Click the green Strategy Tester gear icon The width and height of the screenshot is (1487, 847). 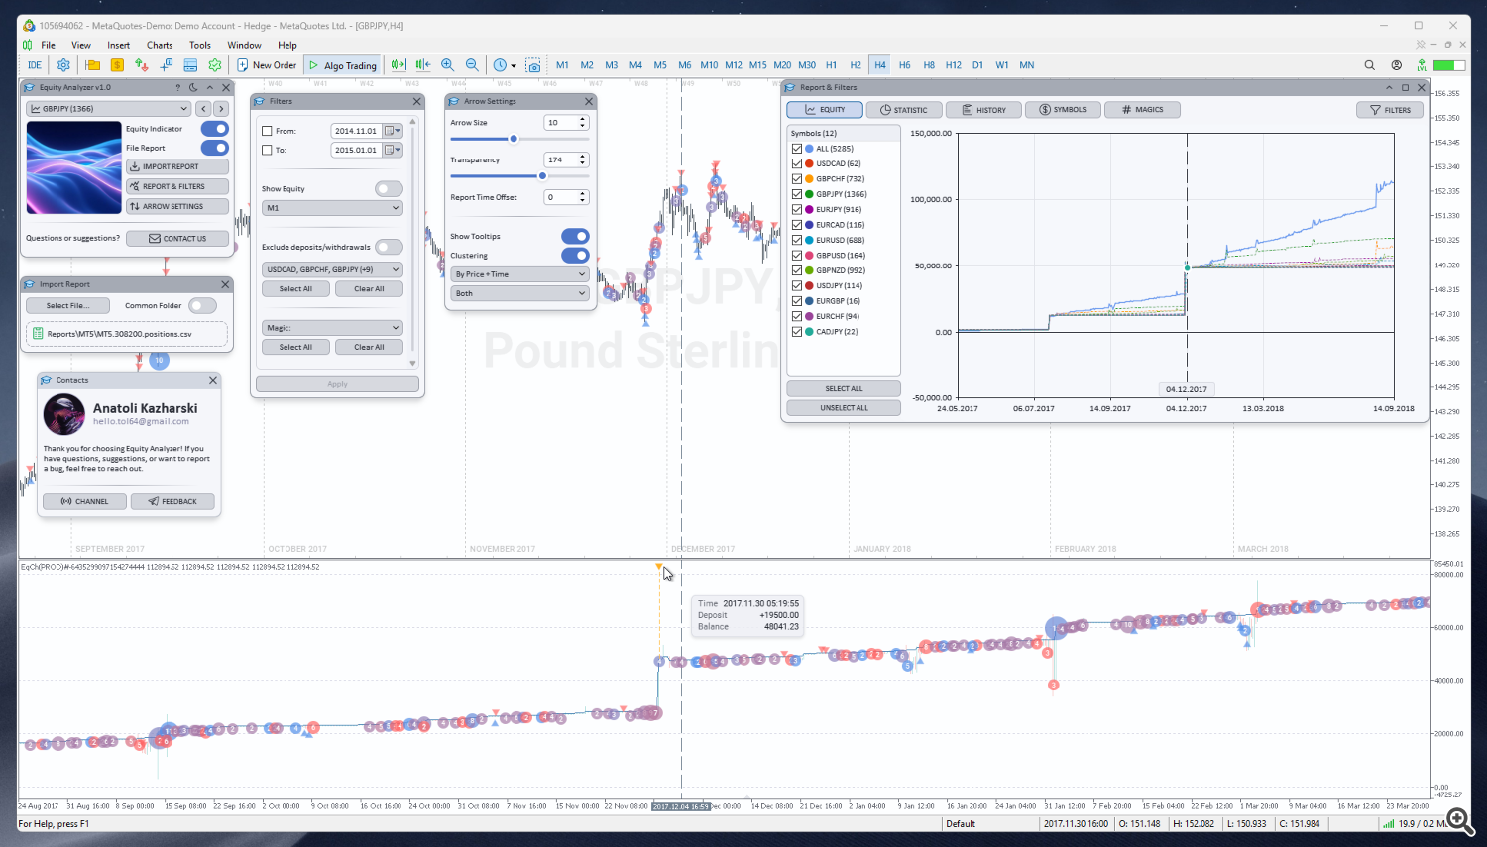coord(215,65)
